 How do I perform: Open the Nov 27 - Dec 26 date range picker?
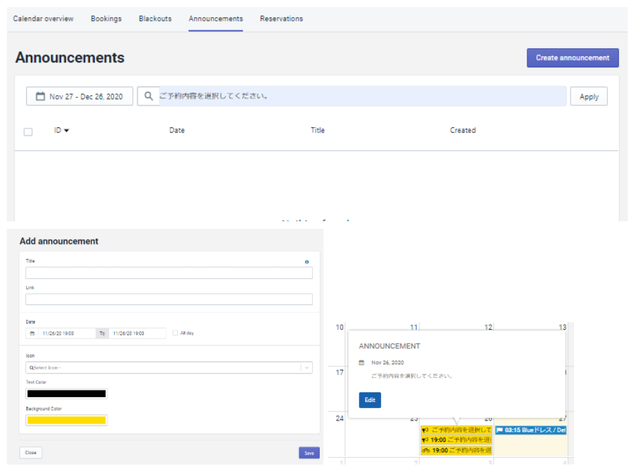coord(80,97)
